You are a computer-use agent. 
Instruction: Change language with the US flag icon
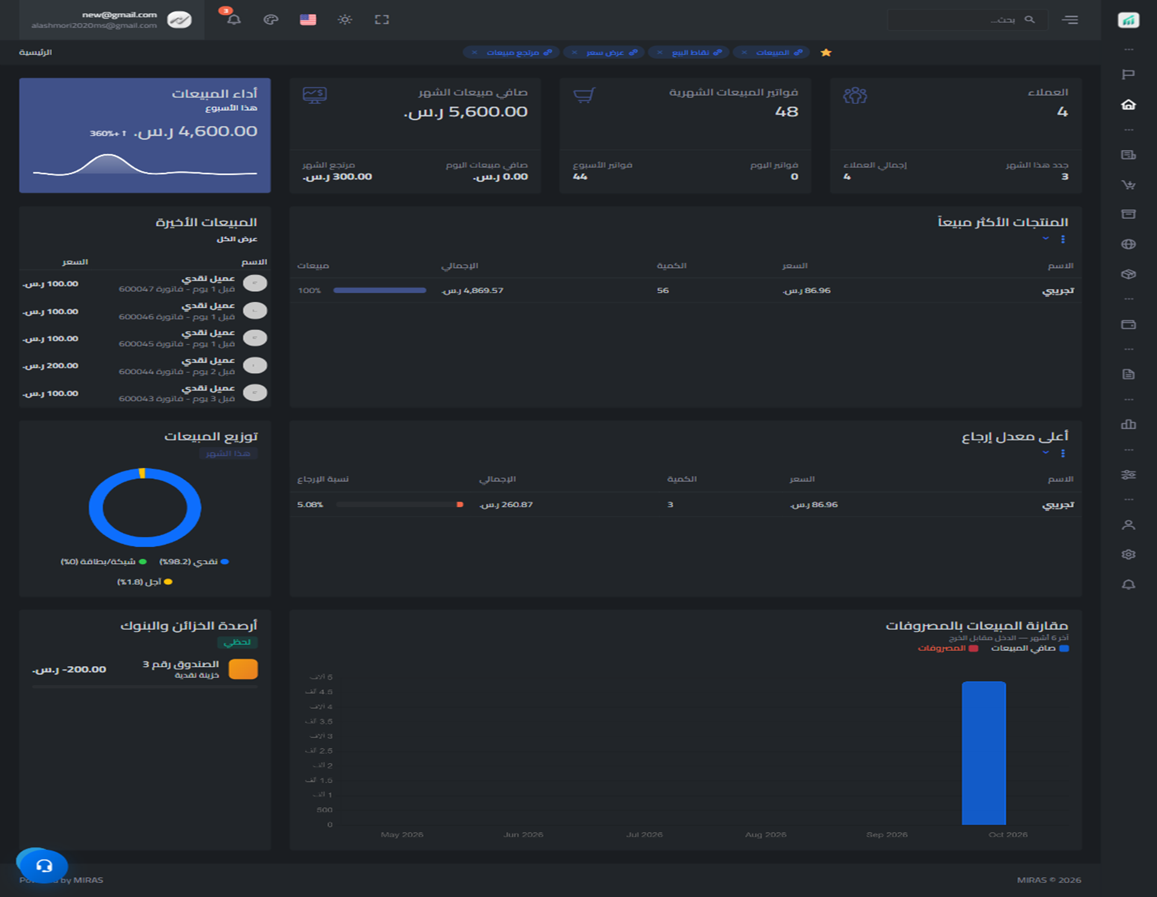[x=308, y=19]
